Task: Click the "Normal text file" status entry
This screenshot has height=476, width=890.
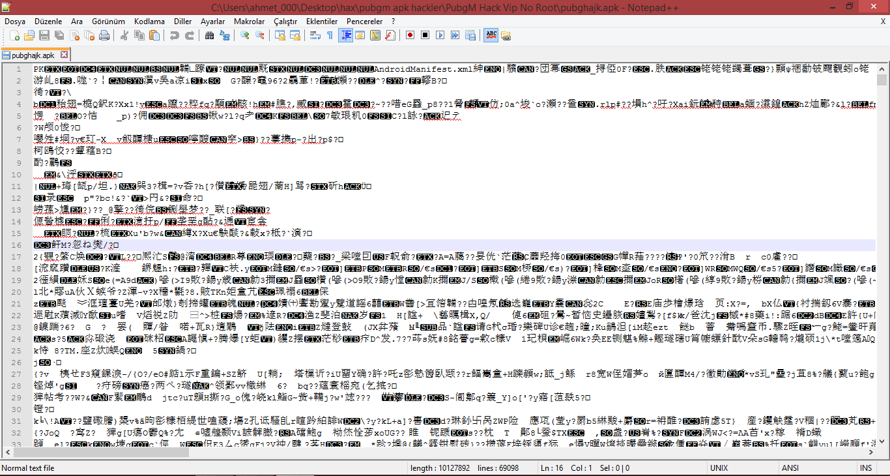Action: (28, 468)
